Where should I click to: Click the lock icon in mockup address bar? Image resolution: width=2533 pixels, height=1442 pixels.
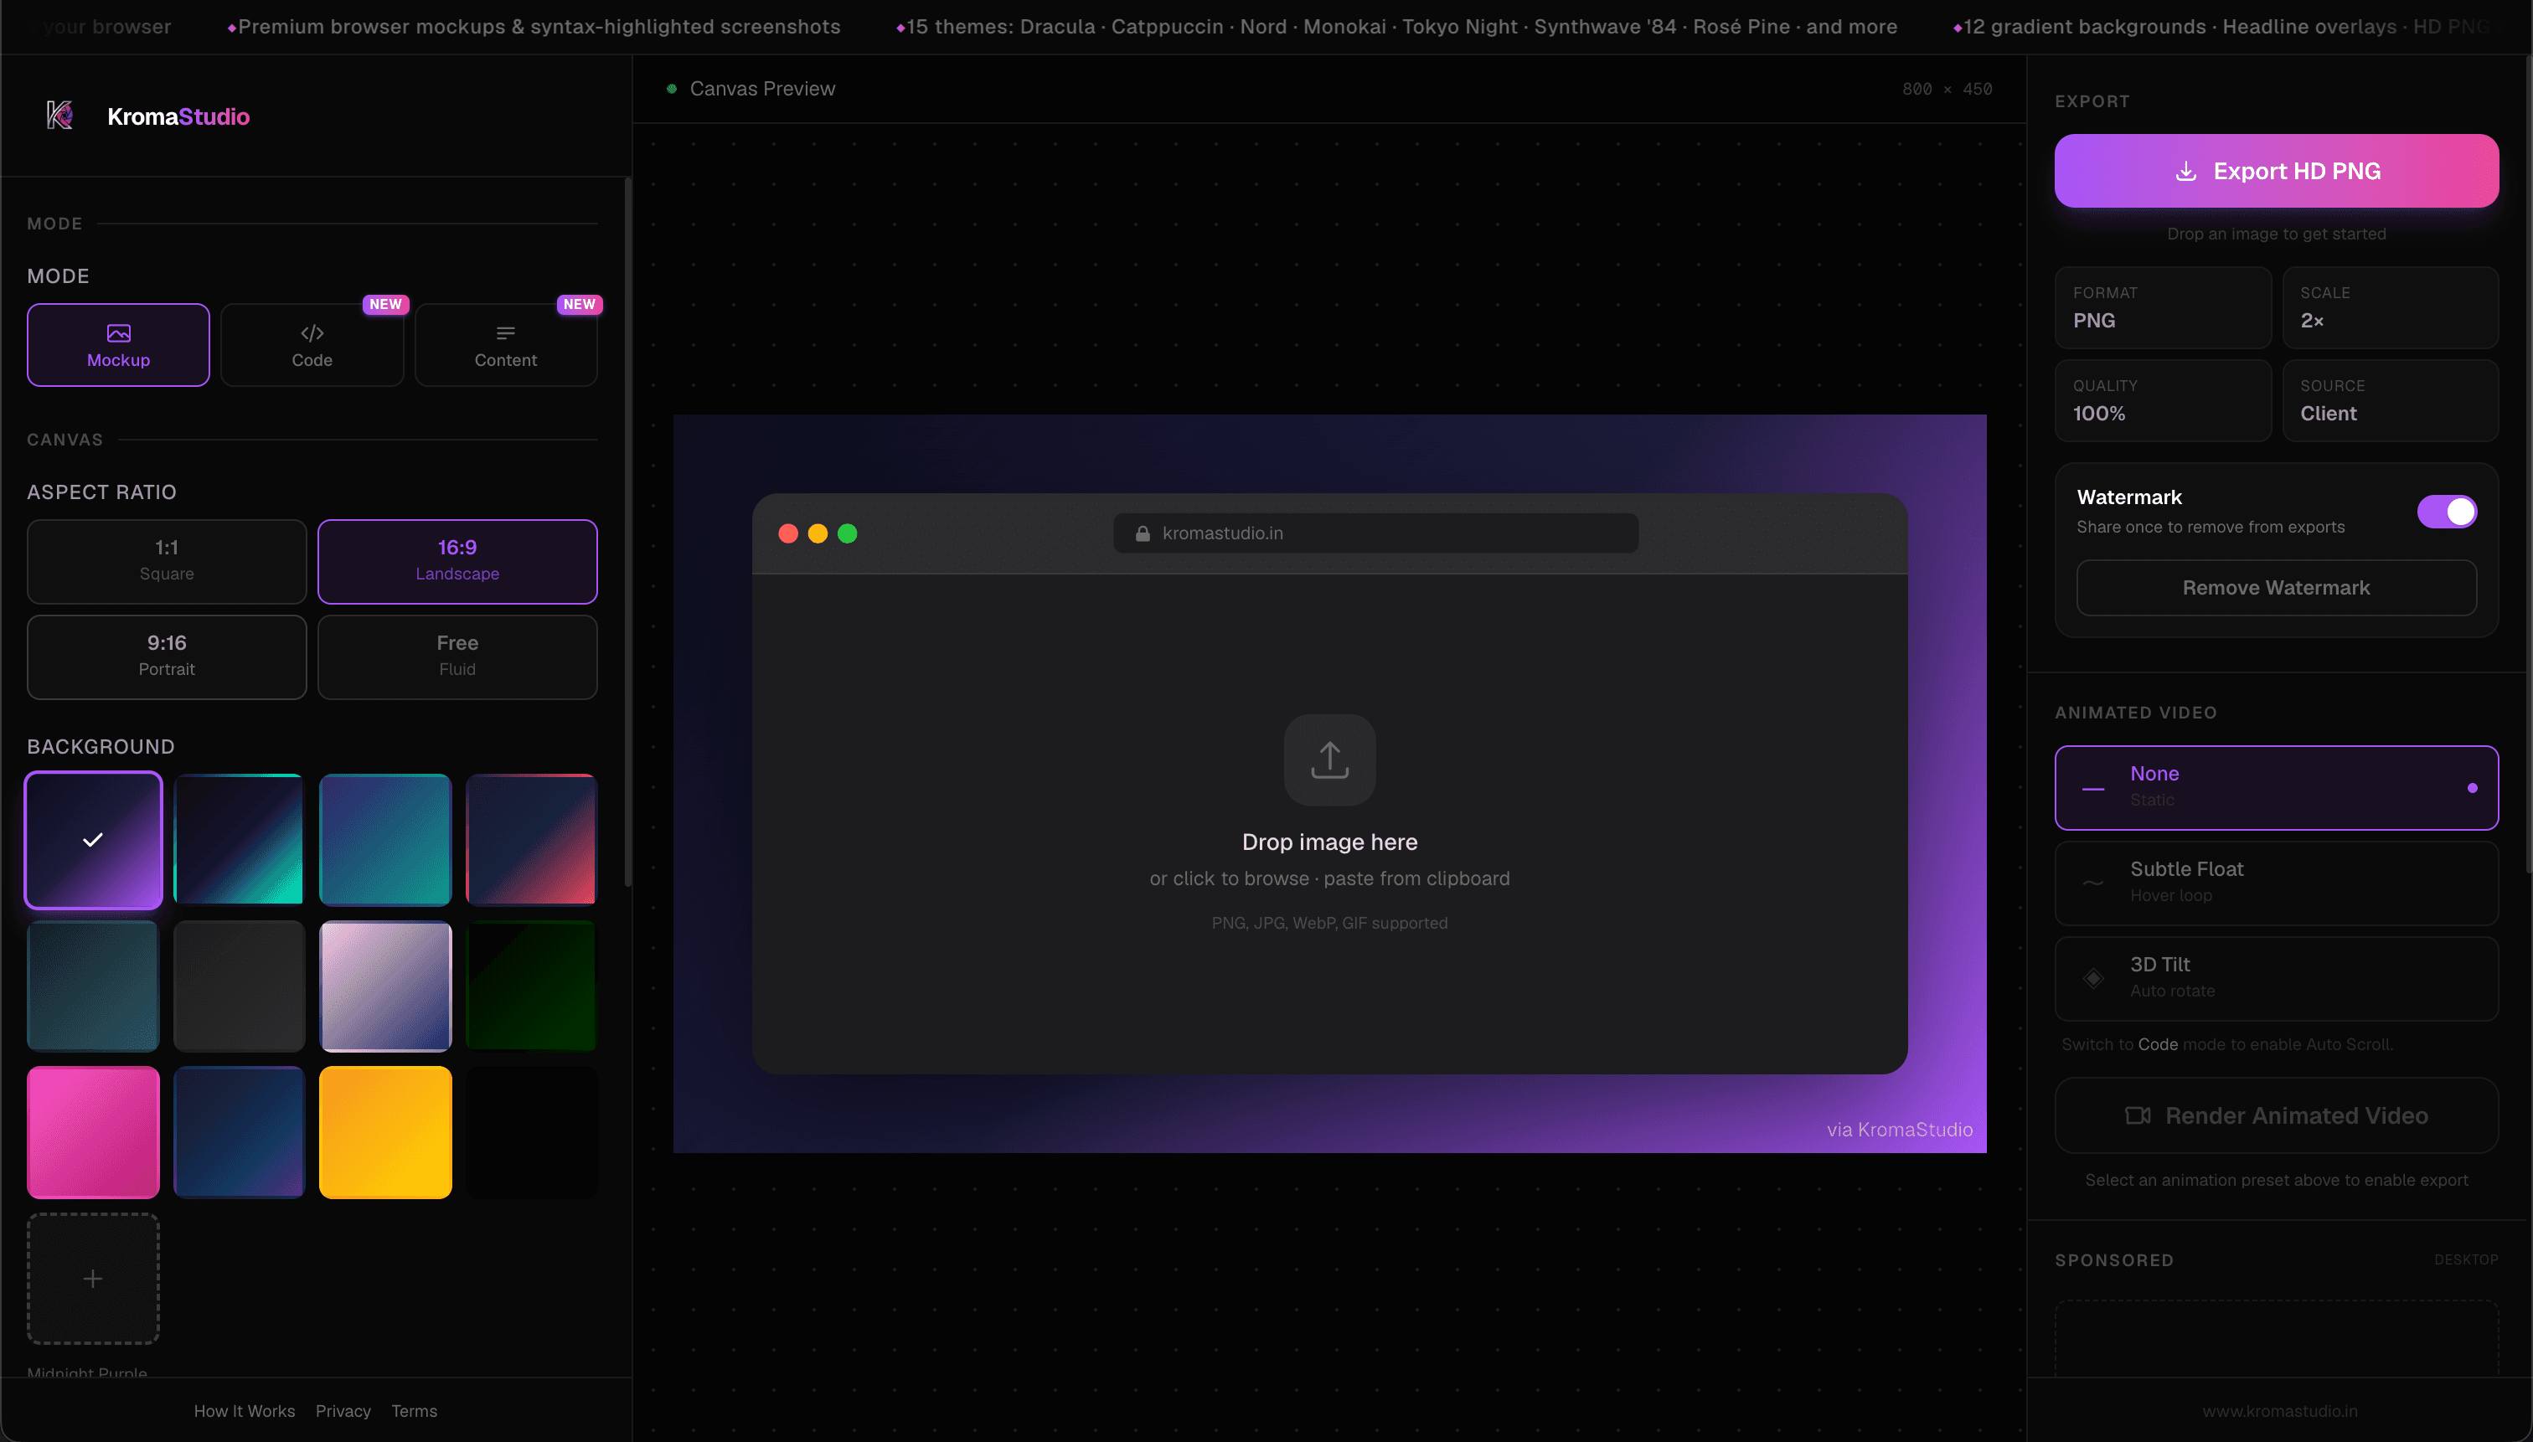point(1143,533)
